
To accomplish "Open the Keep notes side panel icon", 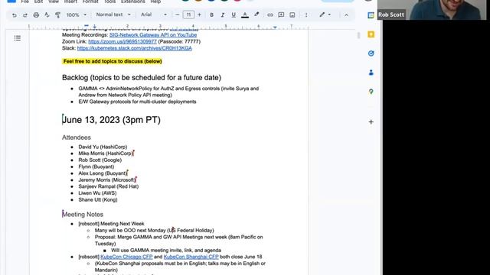I will 371,34.
